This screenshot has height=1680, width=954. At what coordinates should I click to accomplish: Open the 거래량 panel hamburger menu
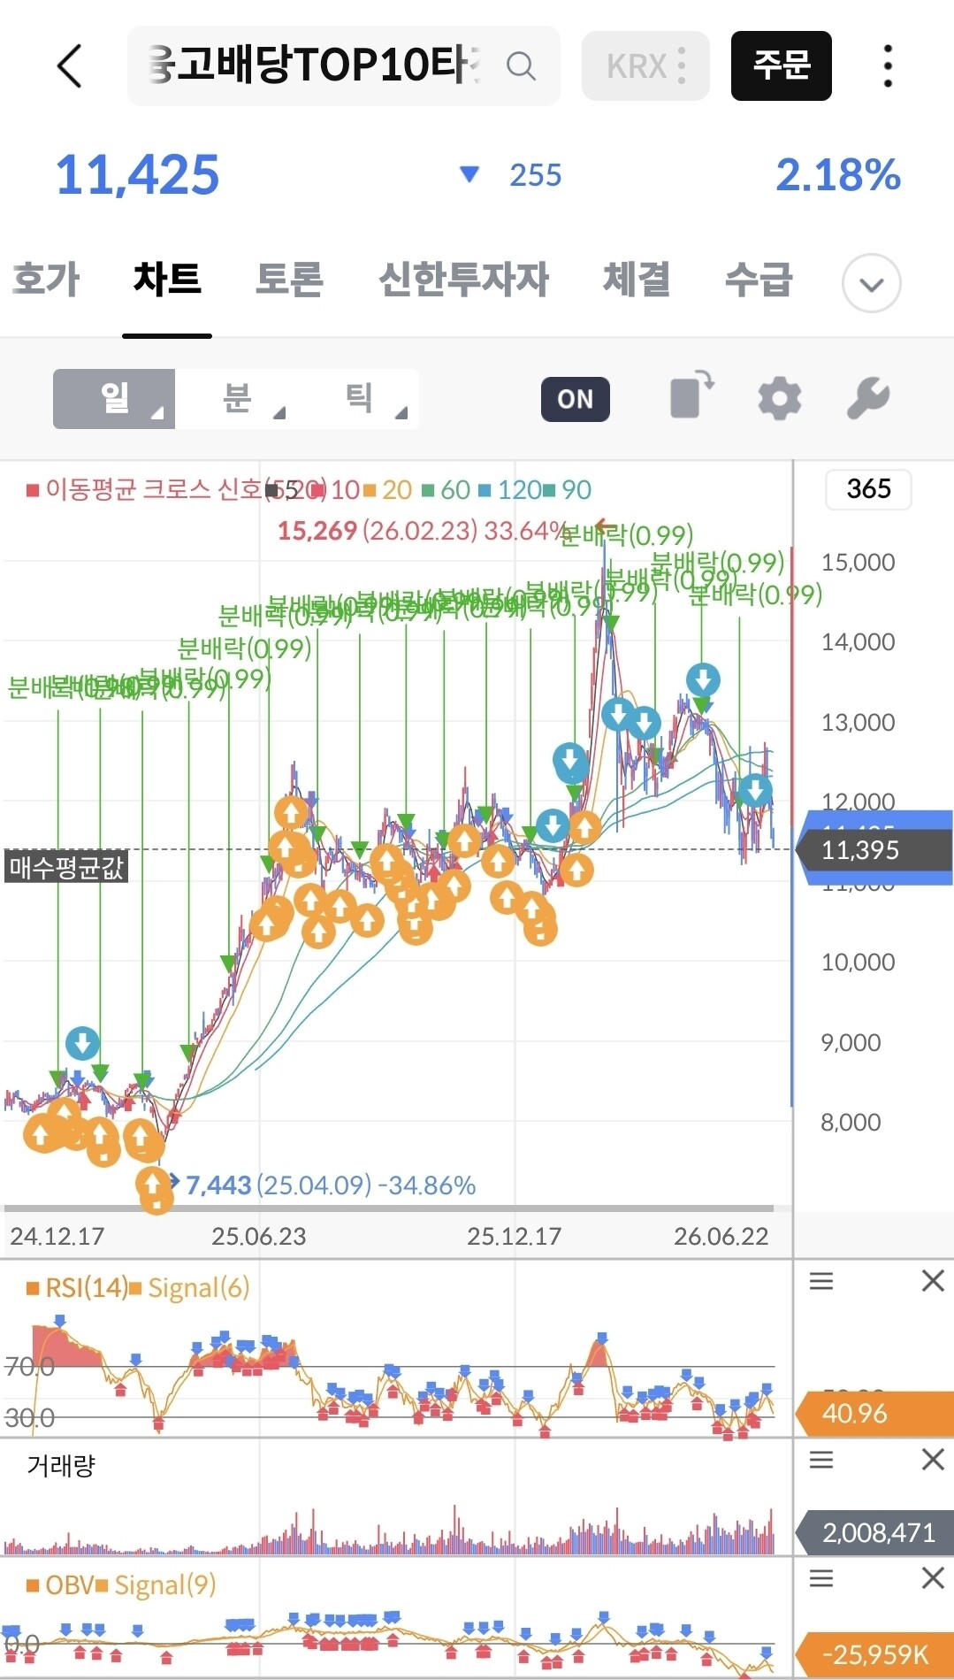(821, 1460)
